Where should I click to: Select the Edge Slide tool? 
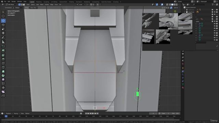tap(3, 83)
